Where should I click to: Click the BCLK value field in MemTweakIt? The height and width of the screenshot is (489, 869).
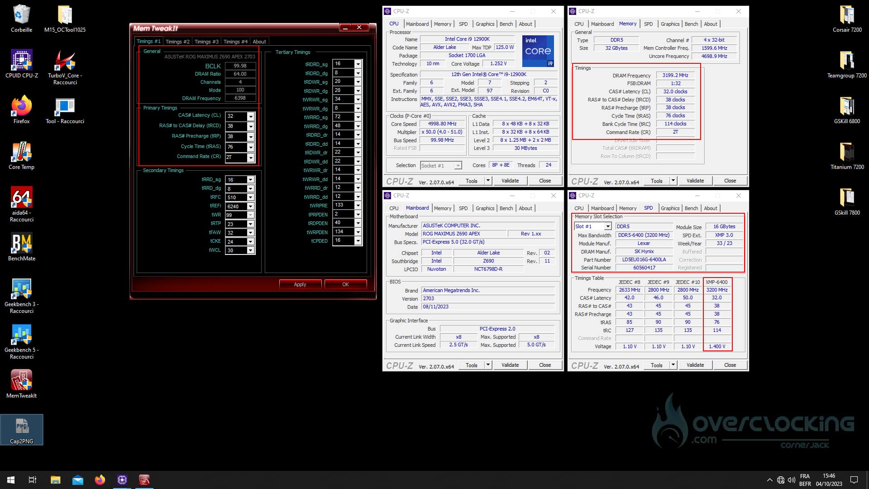[x=240, y=66]
